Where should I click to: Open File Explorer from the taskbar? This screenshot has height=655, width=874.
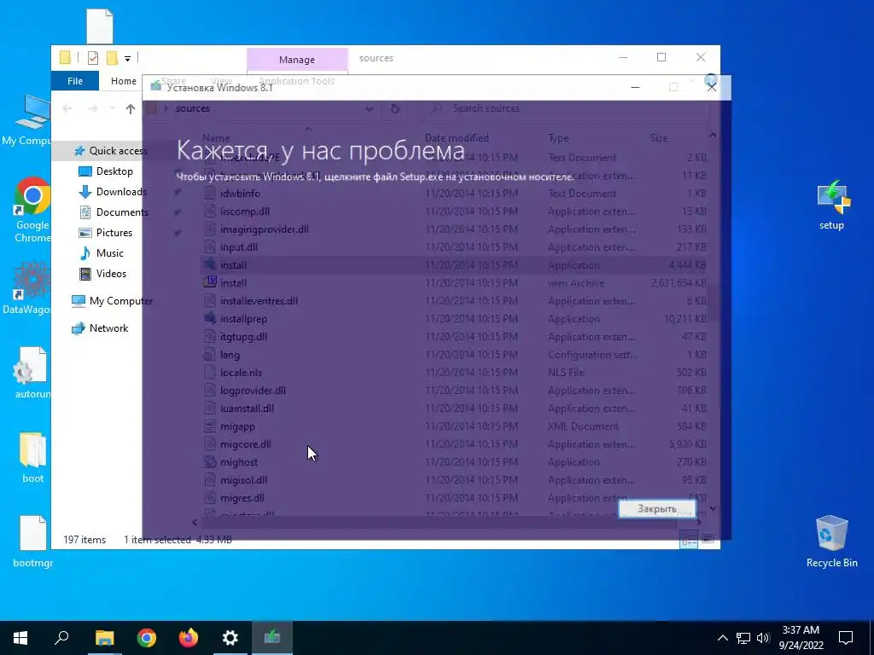pyautogui.click(x=104, y=638)
